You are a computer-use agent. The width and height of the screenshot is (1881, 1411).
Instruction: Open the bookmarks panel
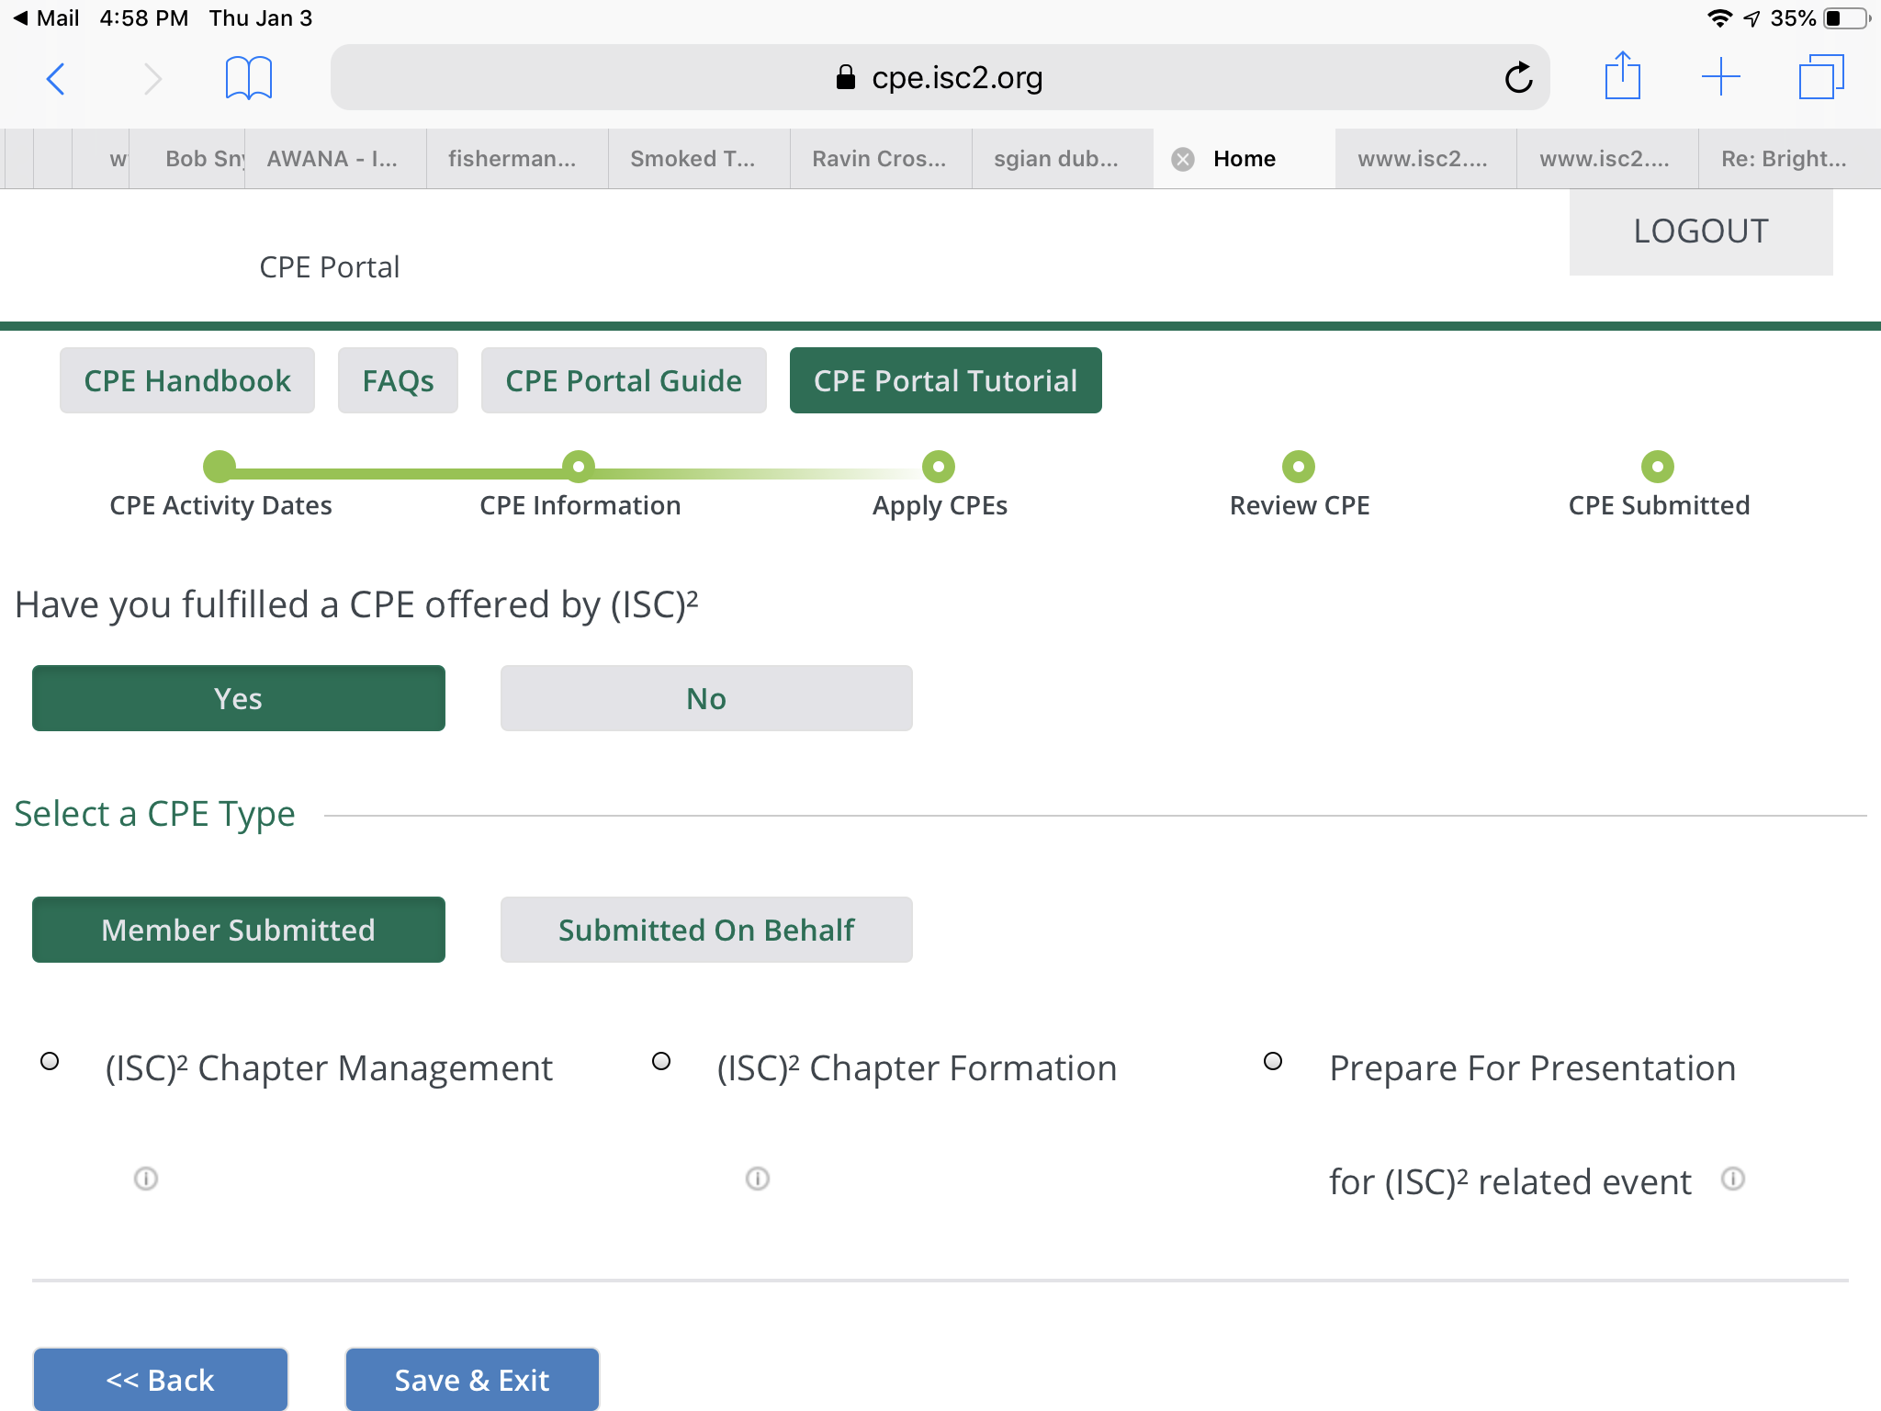click(248, 77)
